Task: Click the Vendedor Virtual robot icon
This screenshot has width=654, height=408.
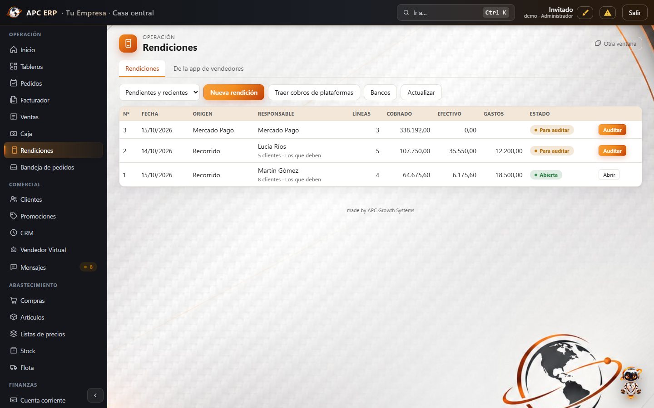Action: click(14, 250)
